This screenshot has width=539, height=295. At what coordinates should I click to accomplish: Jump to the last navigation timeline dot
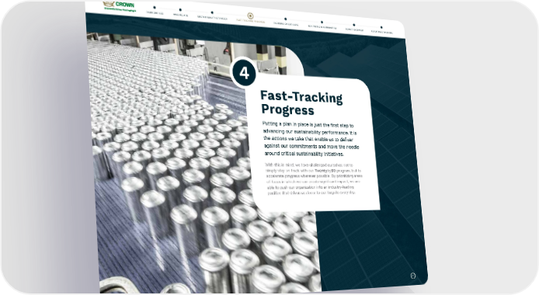tap(381, 27)
